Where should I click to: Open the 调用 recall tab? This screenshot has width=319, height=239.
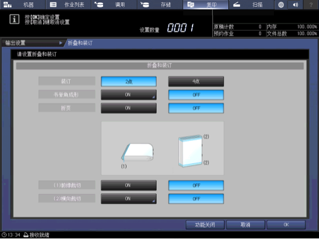click(114, 4)
